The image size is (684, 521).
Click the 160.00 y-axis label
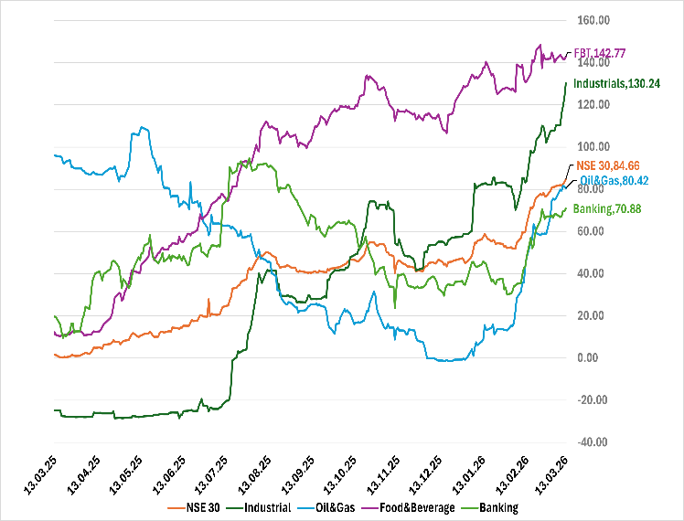click(x=593, y=20)
